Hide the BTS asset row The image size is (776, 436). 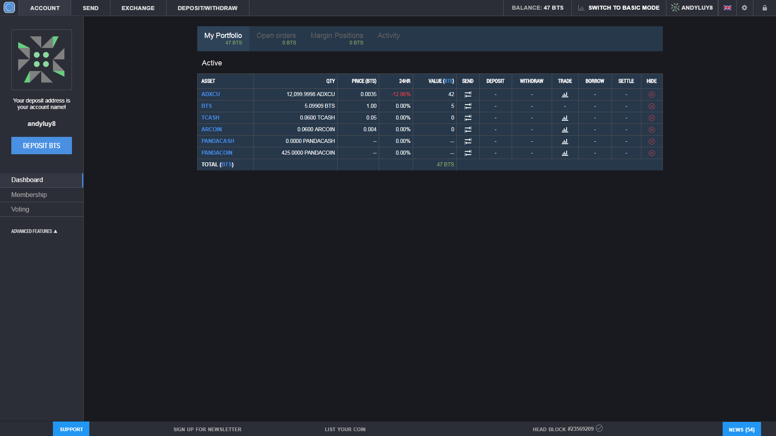652,106
